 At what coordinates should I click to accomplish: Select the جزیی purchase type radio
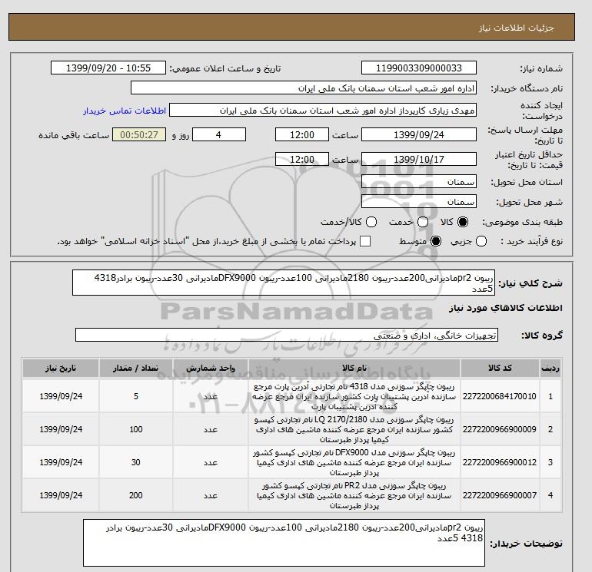pyautogui.click(x=481, y=241)
